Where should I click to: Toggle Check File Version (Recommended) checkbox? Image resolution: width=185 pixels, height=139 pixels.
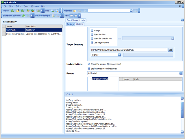(89, 64)
